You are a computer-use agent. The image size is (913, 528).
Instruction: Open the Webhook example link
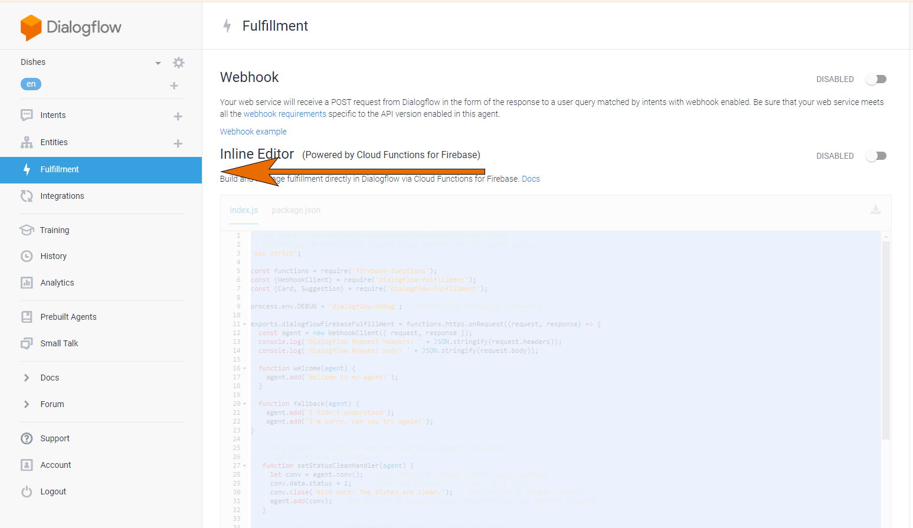tap(253, 132)
